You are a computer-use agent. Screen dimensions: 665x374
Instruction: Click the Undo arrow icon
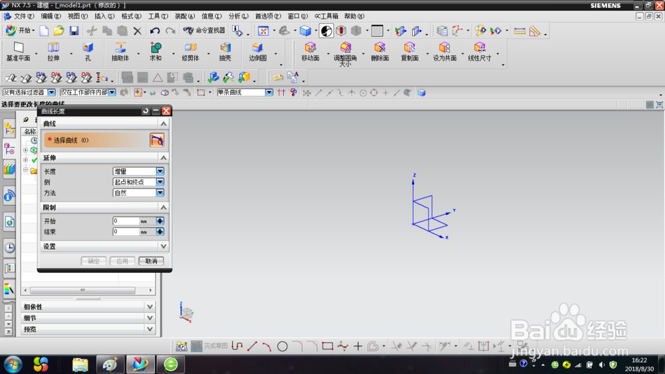(155, 31)
